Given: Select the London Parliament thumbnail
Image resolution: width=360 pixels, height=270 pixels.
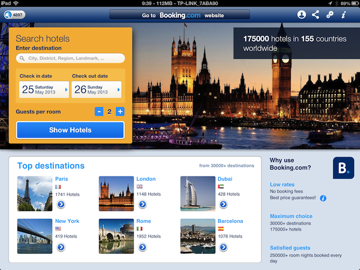Looking at the screenshot, I should click(116, 193).
